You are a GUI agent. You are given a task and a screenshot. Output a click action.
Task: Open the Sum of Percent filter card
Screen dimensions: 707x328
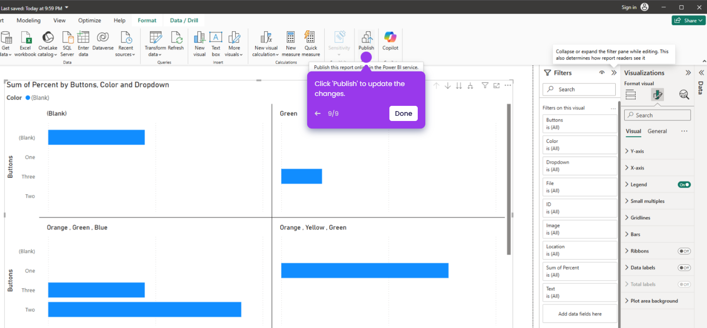coord(580,271)
